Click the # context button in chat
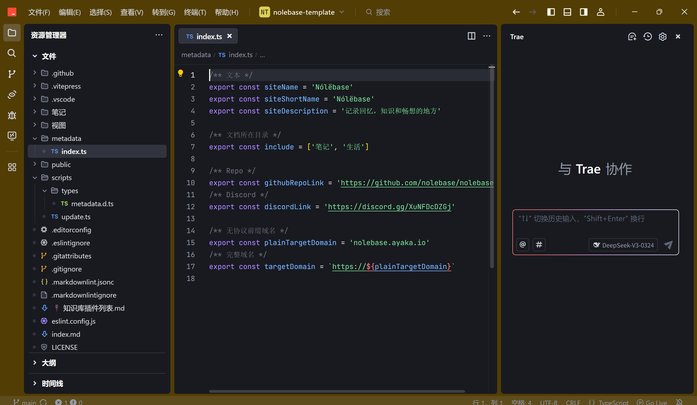 coord(539,245)
